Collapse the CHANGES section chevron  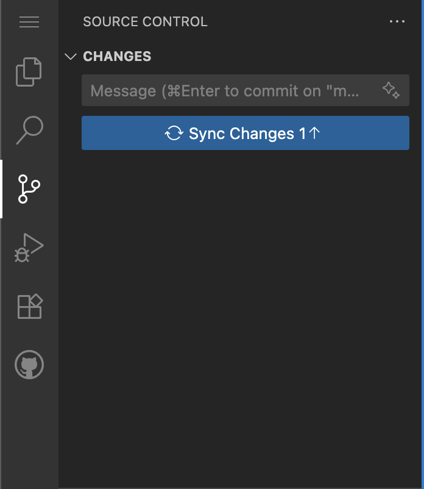71,57
